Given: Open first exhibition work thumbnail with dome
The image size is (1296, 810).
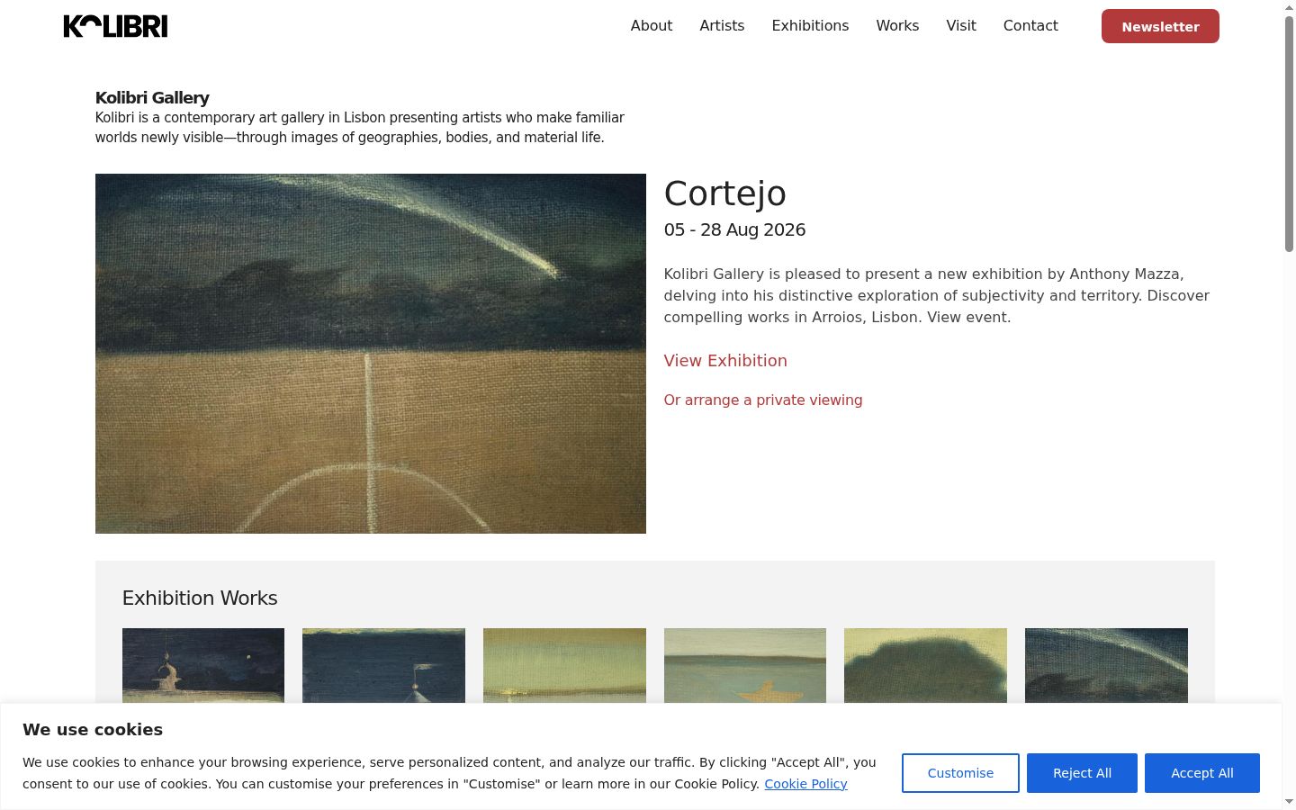Looking at the screenshot, I should click(203, 665).
